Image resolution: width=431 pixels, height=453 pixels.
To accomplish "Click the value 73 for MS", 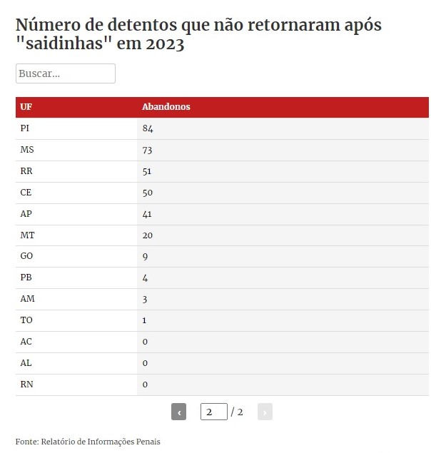I will (147, 150).
